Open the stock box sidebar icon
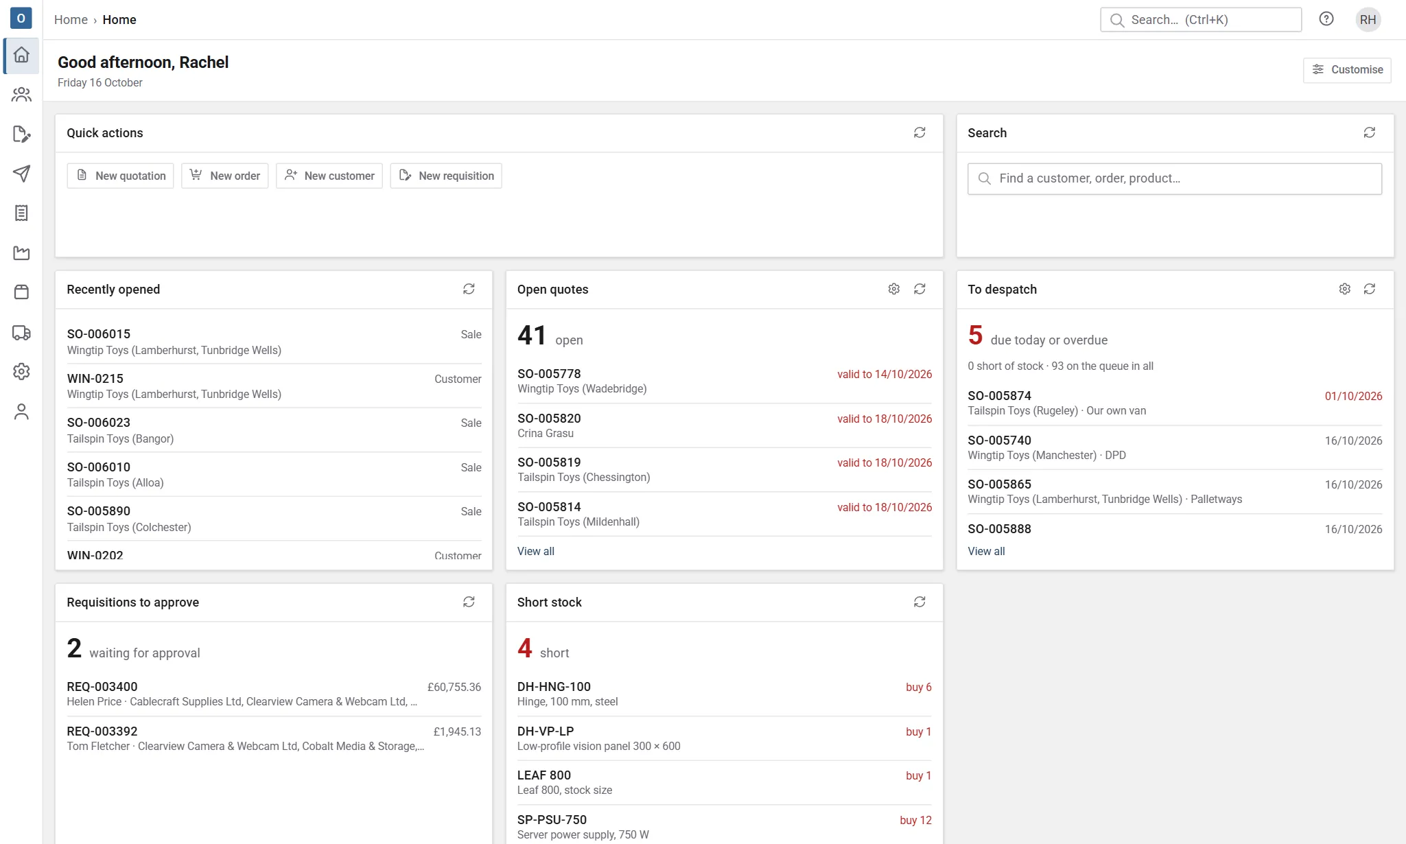Image resolution: width=1406 pixels, height=844 pixels. tap(21, 292)
